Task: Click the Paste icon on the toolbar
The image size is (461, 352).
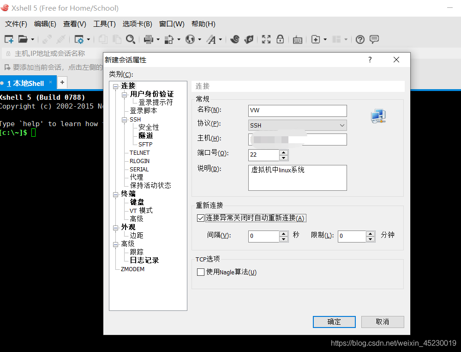Action: pos(116,39)
